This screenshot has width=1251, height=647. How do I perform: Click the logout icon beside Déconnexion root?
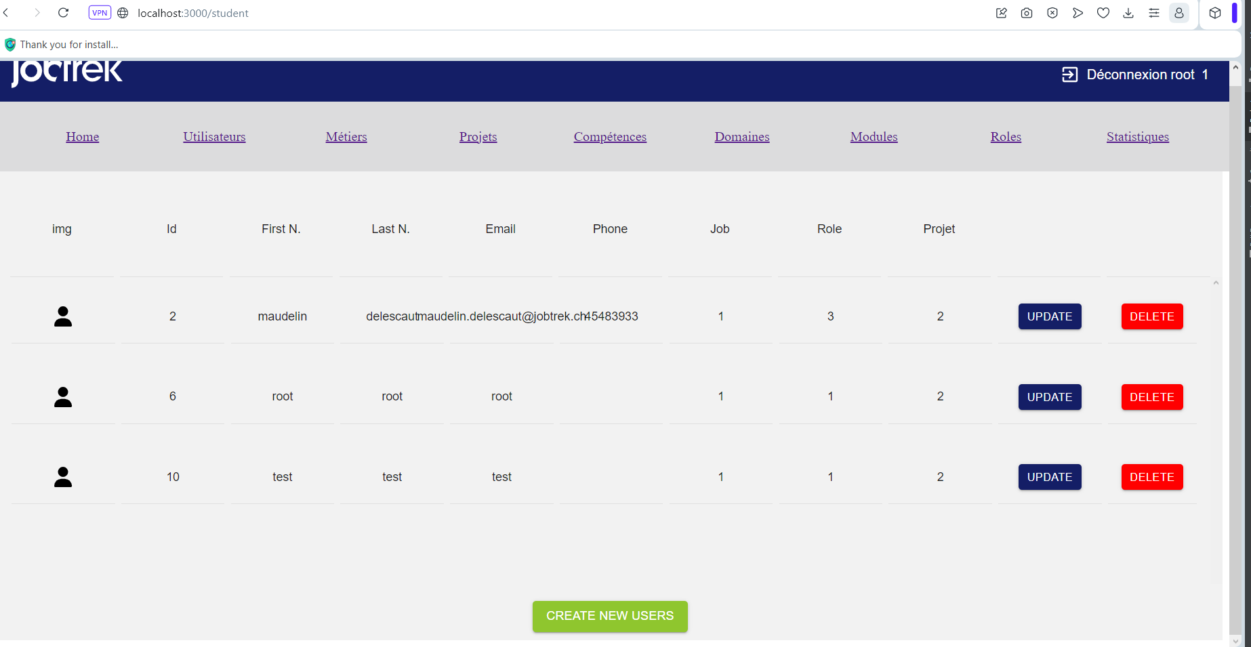coord(1069,75)
